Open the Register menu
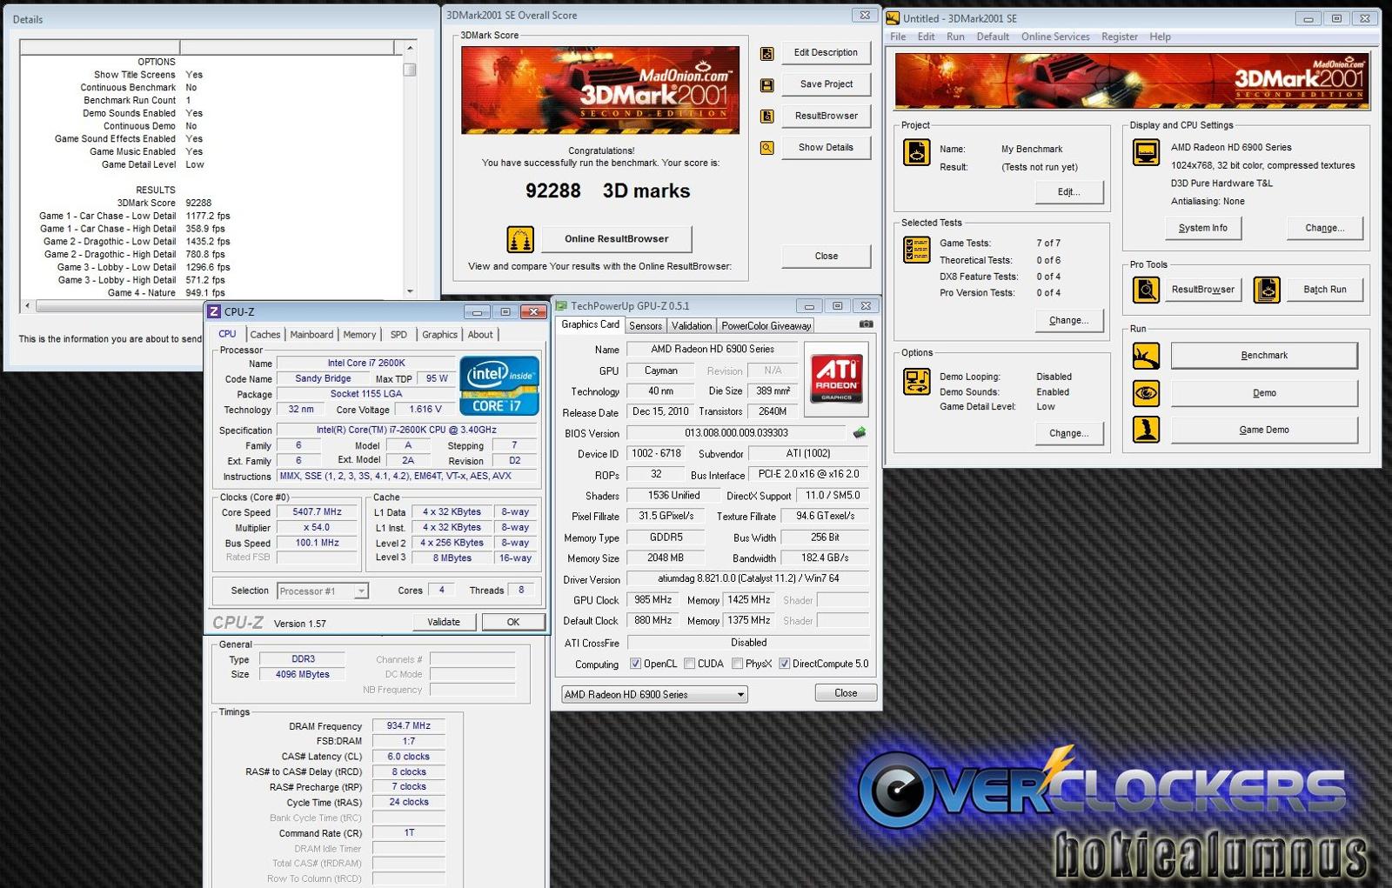Image resolution: width=1392 pixels, height=888 pixels. 1119,37
